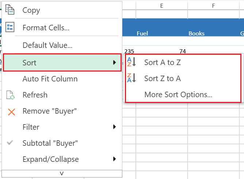Click the Copy icon
Viewport: 244px width, 179px height.
click(x=10, y=10)
